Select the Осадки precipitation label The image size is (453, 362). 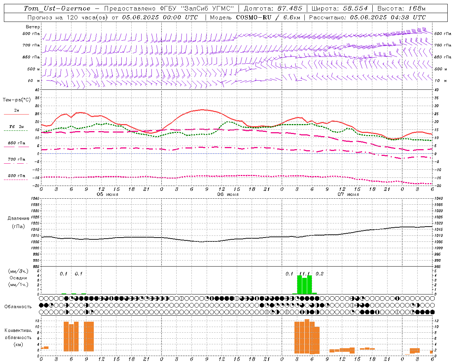pyautogui.click(x=18, y=278)
